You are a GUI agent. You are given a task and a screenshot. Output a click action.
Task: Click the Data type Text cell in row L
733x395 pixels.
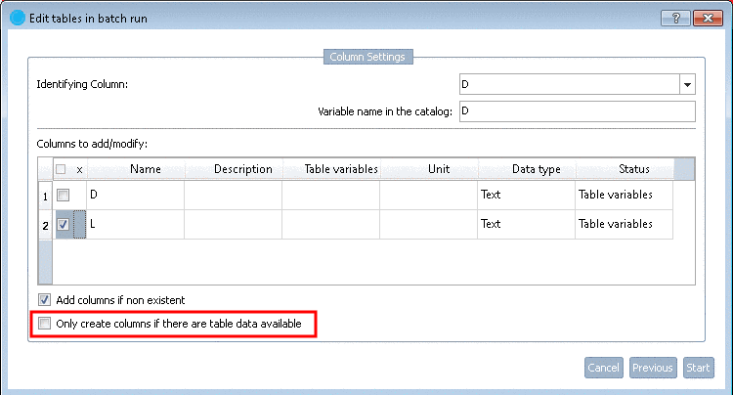coord(526,224)
